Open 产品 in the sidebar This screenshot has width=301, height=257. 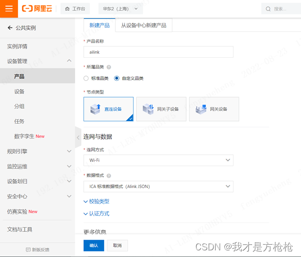[x=37, y=76]
